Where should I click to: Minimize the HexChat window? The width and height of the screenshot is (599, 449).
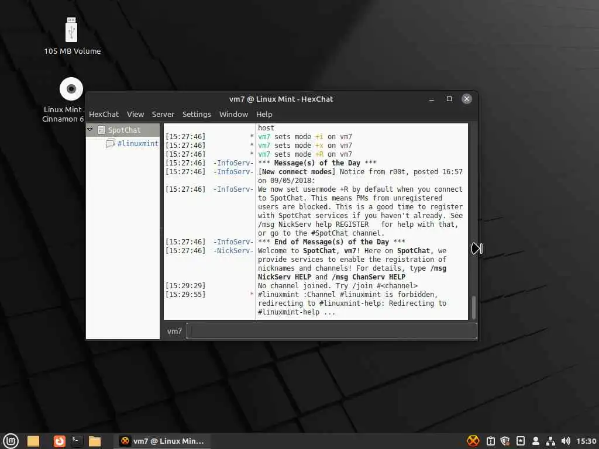tap(432, 99)
